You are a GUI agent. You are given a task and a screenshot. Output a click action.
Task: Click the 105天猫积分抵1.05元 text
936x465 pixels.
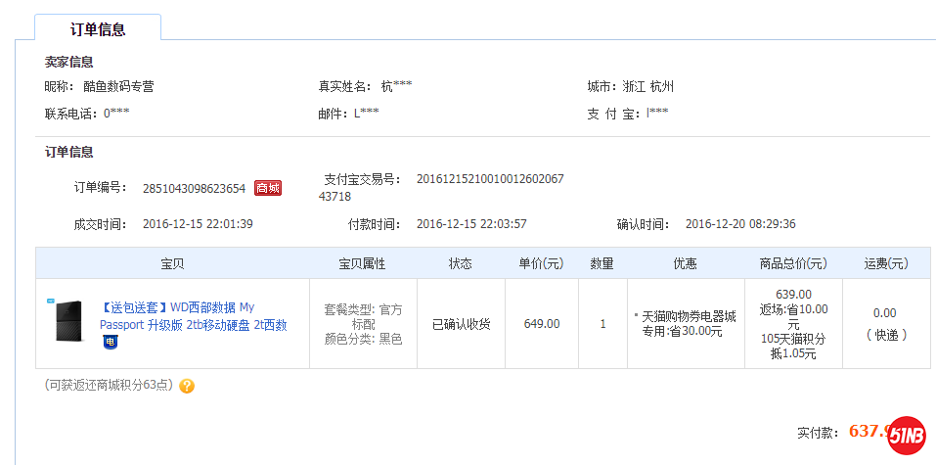(793, 347)
